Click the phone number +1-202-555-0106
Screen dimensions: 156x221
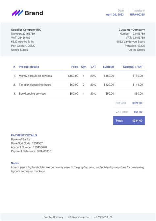click(103, 217)
